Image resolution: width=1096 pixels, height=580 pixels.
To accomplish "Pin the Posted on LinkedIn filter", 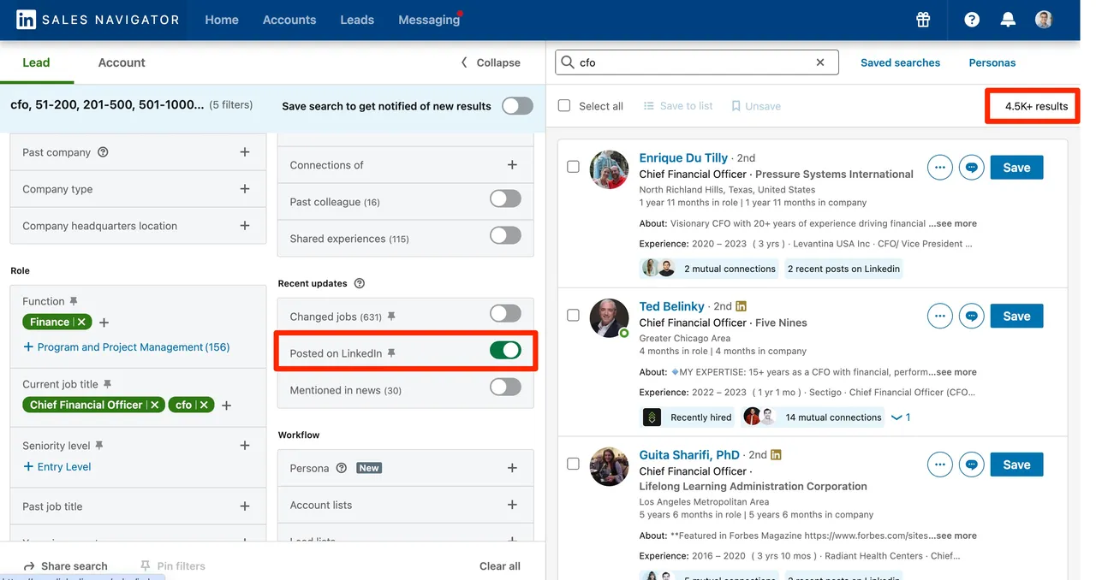I will click(391, 353).
